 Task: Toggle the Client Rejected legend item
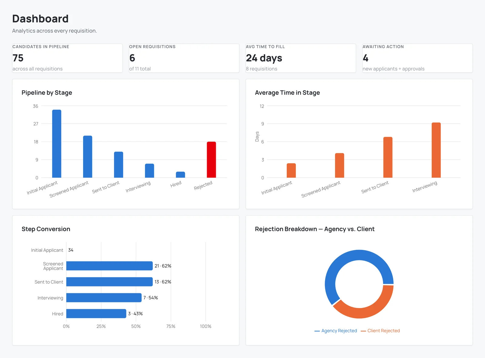(x=380, y=331)
